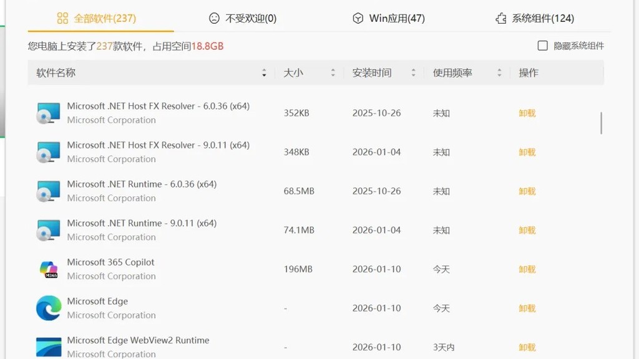Sort by 软件名称 column arrows

(264, 73)
